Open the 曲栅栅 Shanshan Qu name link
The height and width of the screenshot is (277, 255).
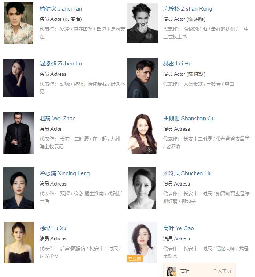[189, 119]
